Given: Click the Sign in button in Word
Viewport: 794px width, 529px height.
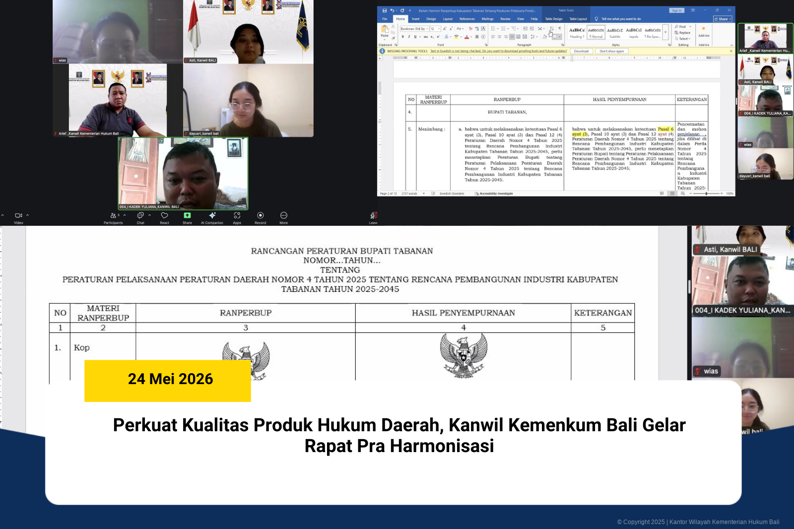Looking at the screenshot, I should 676,10.
